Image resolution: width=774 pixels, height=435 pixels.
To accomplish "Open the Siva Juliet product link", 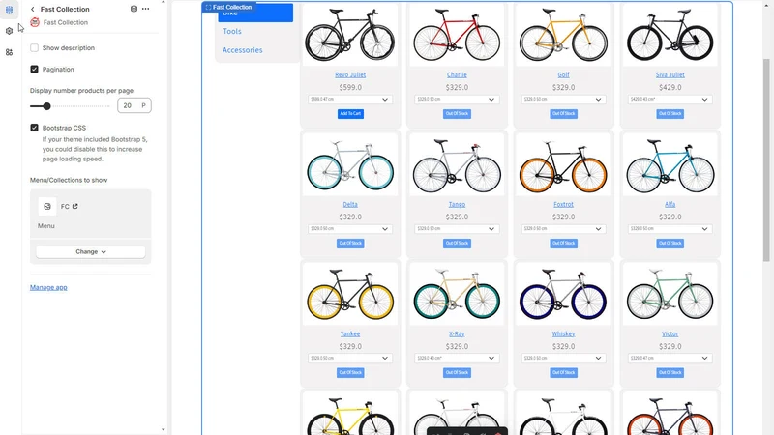I will click(x=670, y=75).
